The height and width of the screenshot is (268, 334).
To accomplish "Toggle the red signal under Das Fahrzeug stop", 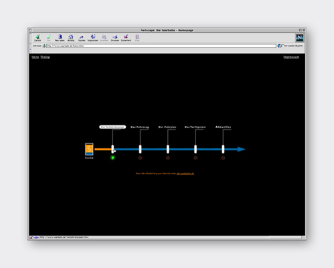I will point(140,157).
